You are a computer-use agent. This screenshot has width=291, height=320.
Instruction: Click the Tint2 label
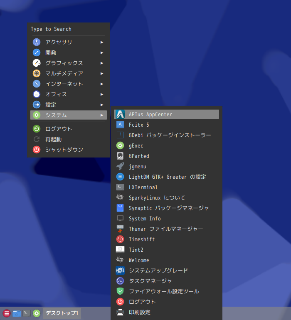point(136,250)
